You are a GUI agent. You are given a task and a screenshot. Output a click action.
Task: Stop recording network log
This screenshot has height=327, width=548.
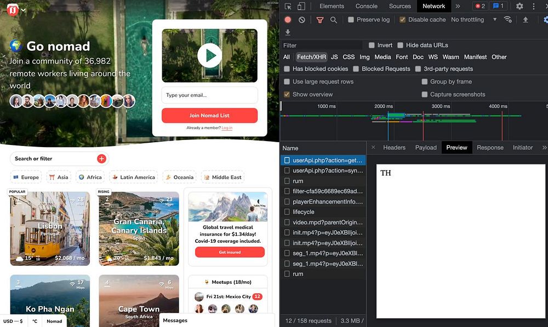(x=288, y=20)
